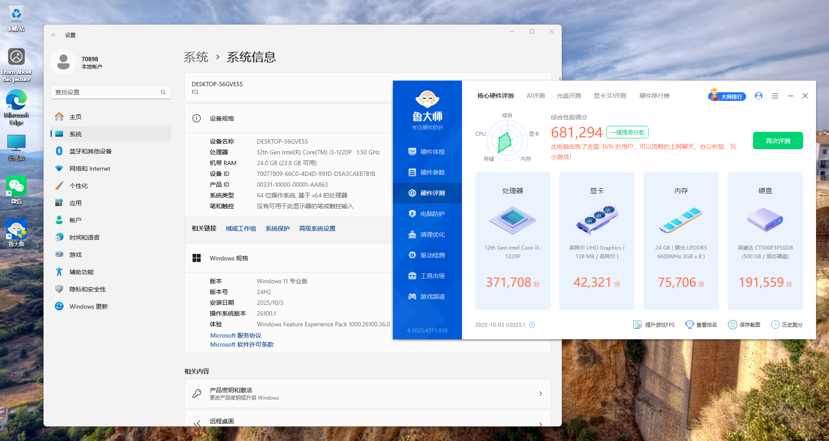This screenshot has height=441, width=829.
Task: Open Microsoft 软件许可条款 link
Action: (242, 344)
